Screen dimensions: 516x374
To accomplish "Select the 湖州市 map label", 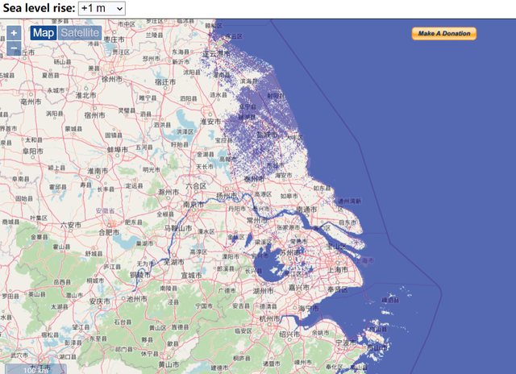I will (264, 291).
